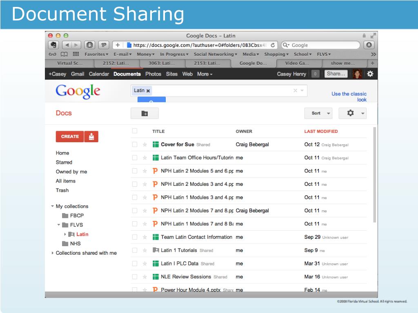Click the Casey Henry profile photo
Viewport: 418px width, 313px height.
click(x=357, y=74)
